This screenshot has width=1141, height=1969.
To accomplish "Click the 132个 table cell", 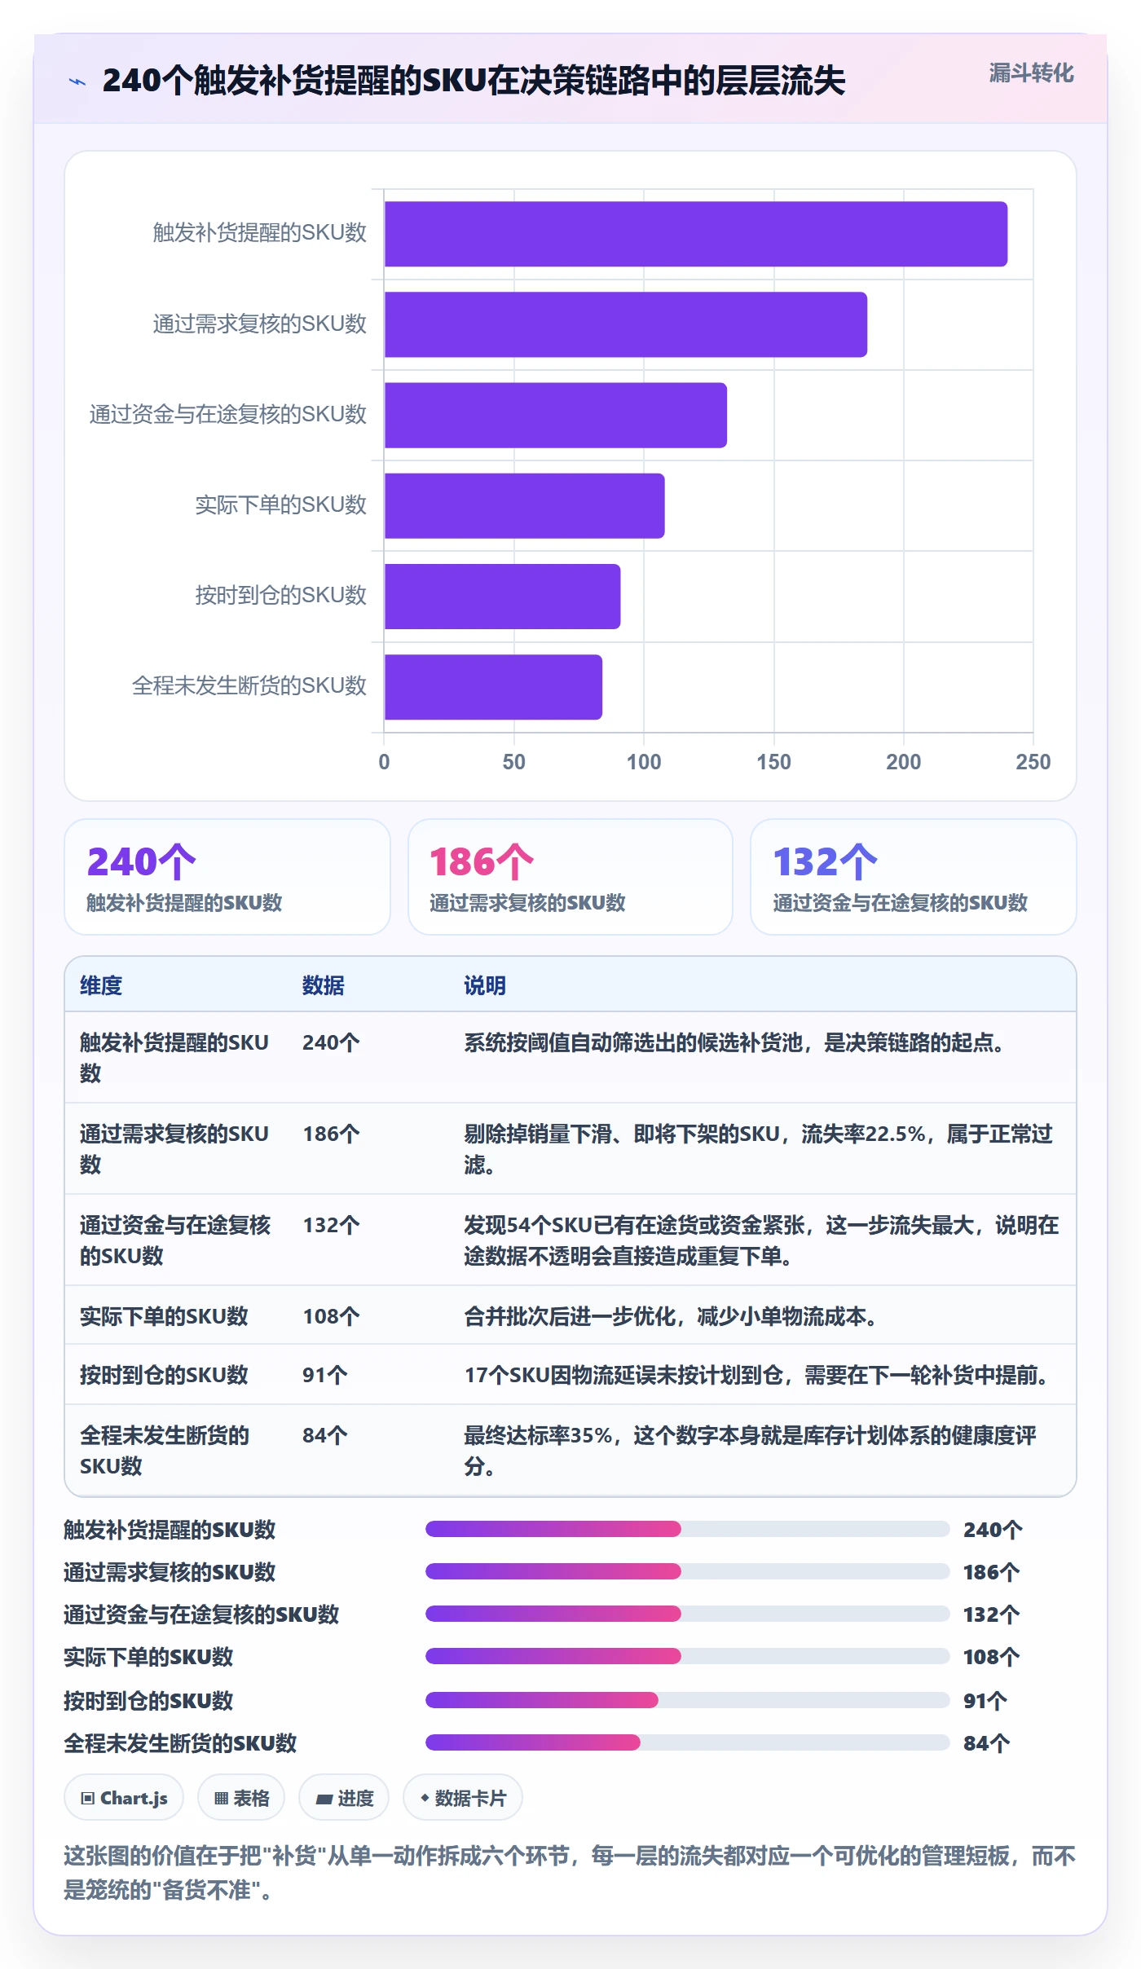I will click(x=331, y=1225).
